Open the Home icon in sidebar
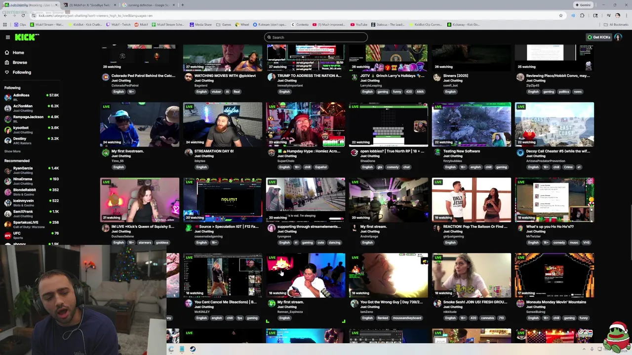Image resolution: width=632 pixels, height=355 pixels. pos(7,52)
